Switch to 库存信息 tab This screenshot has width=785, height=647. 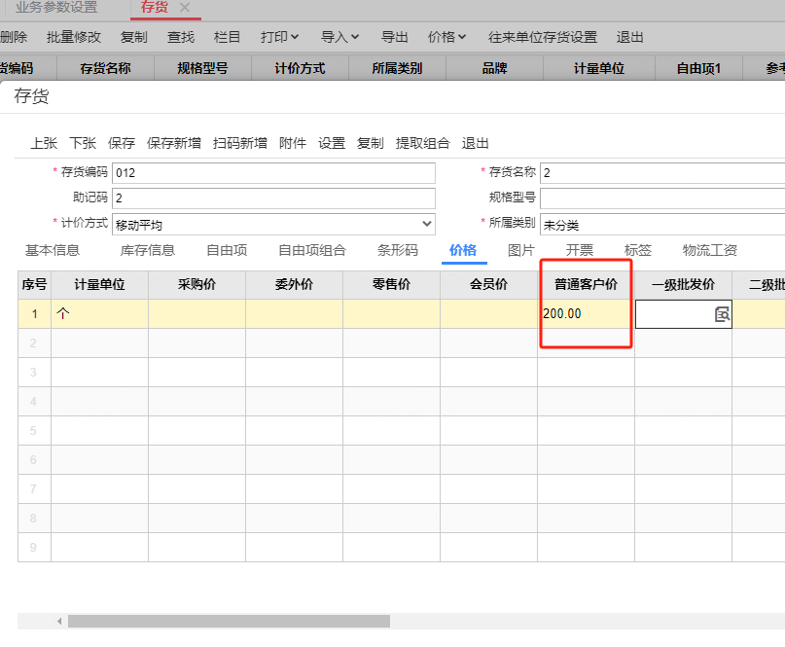[x=148, y=250]
